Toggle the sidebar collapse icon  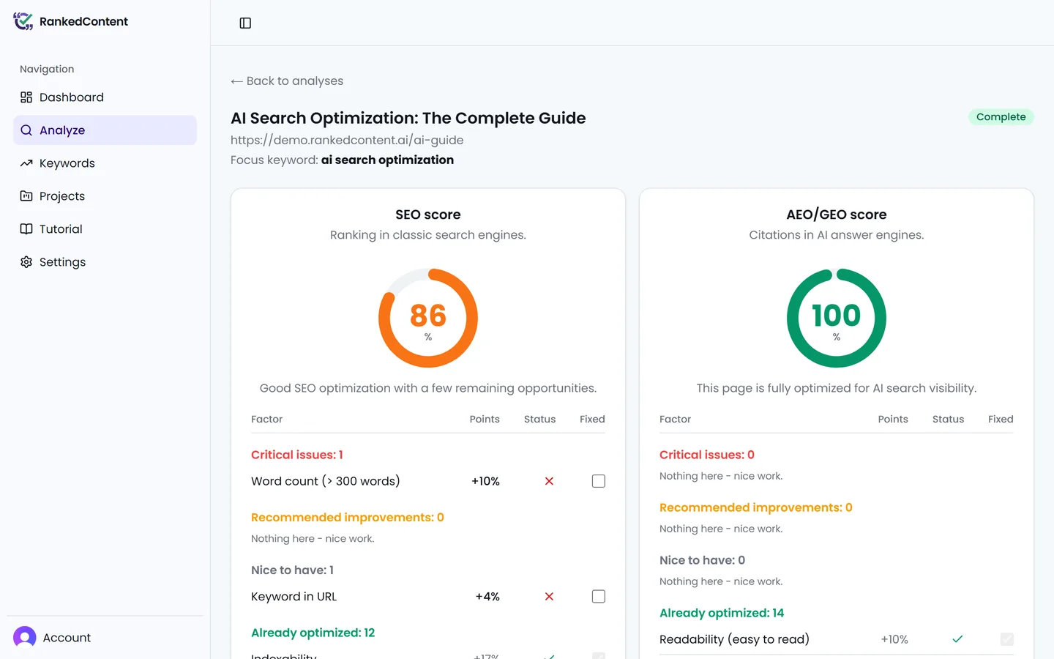pos(245,23)
